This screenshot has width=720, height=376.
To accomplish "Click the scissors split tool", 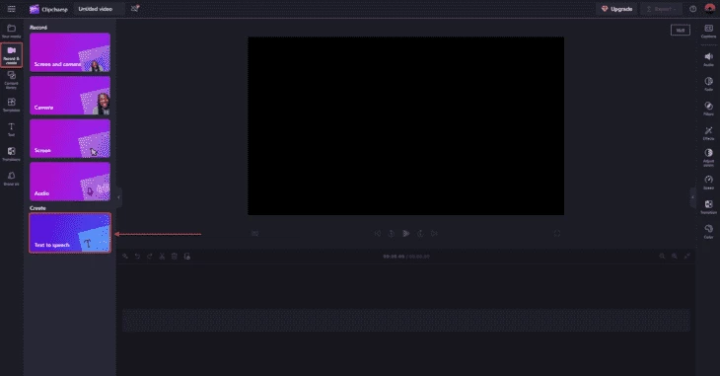I will click(162, 256).
